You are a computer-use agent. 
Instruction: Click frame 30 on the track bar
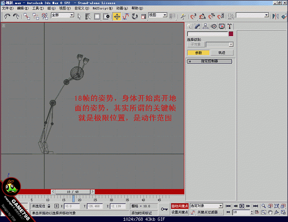pyautogui.click(x=111, y=199)
